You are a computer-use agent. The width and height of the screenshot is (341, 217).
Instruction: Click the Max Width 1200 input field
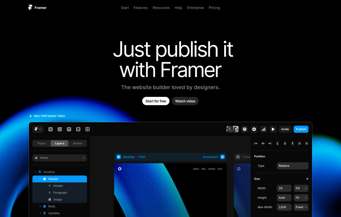(x=284, y=207)
